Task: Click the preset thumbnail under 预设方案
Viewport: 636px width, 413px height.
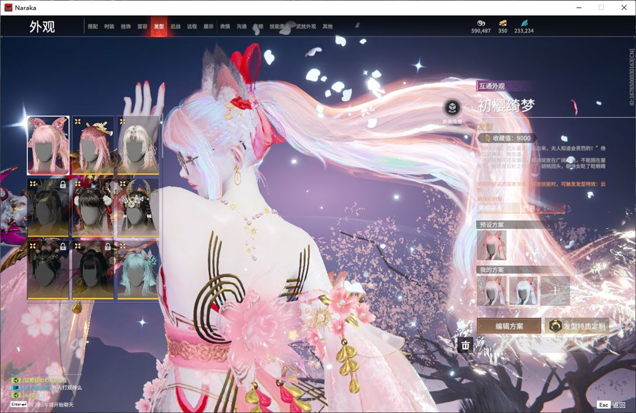Action: pos(492,245)
